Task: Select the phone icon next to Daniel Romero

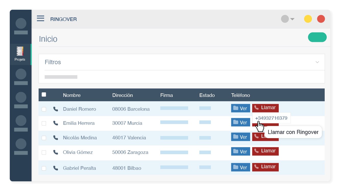Action: tap(56, 108)
